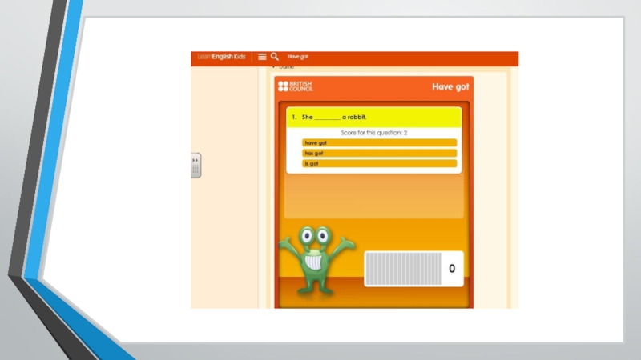Screen dimensions: 641x360
Task: Choose the 'has got' answer
Action: tap(379, 153)
